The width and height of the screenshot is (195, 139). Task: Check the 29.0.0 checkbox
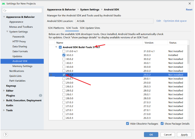click(x=64, y=83)
